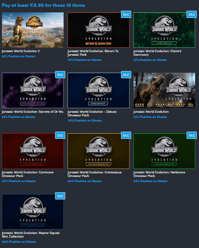Open the Deluxe Dinosaur Pack title link
The image size is (199, 248).
tap(92, 113)
